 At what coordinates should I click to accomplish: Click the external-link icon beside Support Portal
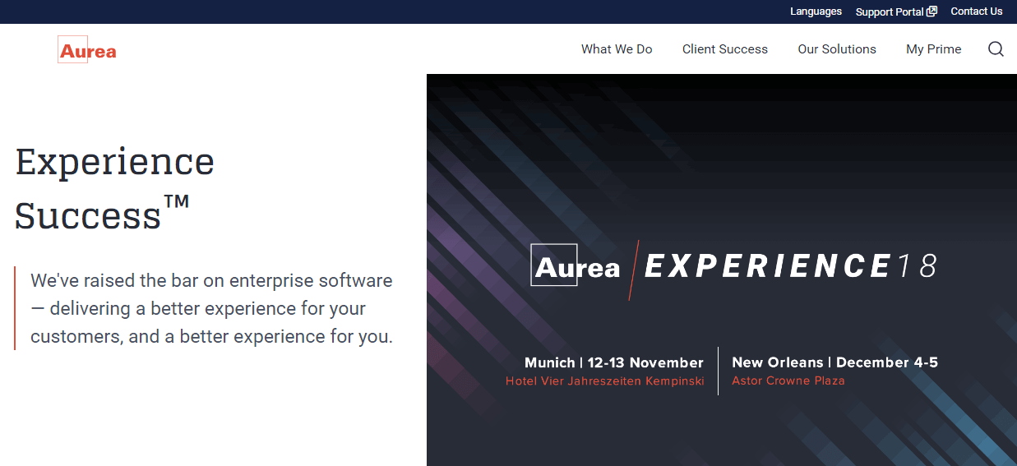click(x=931, y=12)
